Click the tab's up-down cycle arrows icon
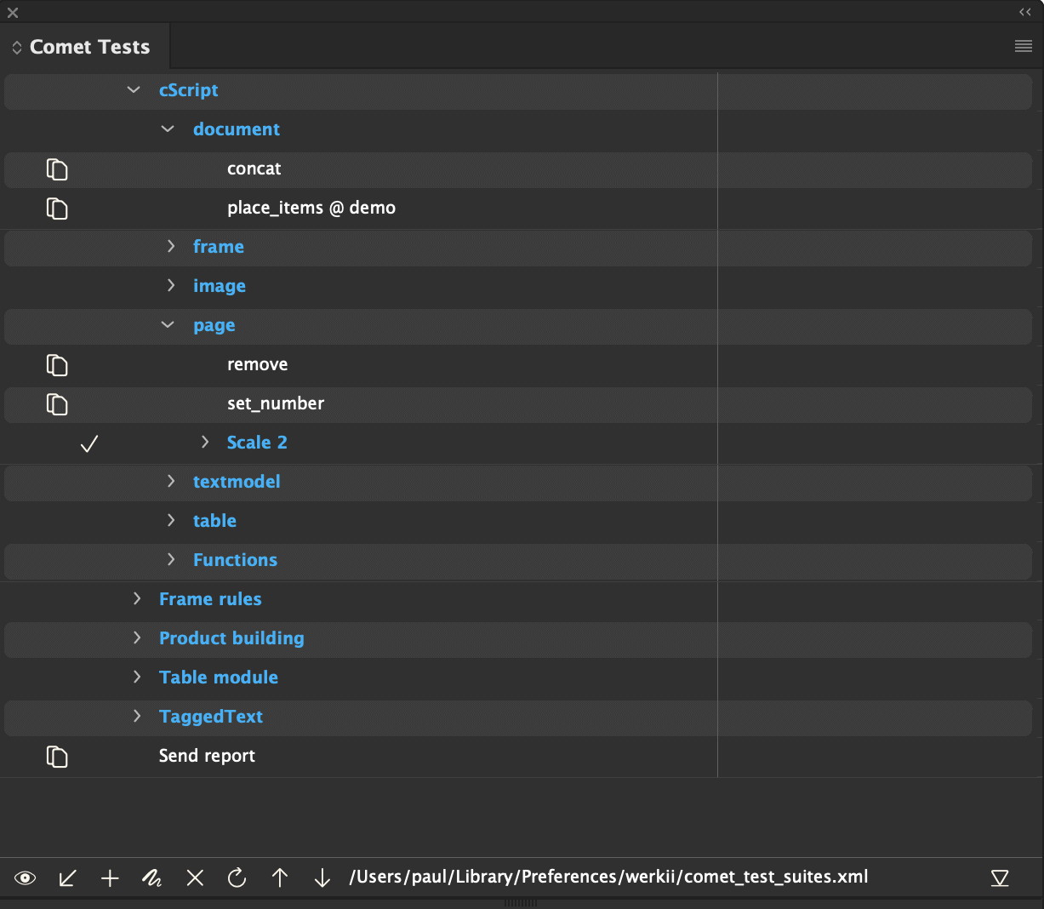The height and width of the screenshot is (909, 1044). (16, 48)
